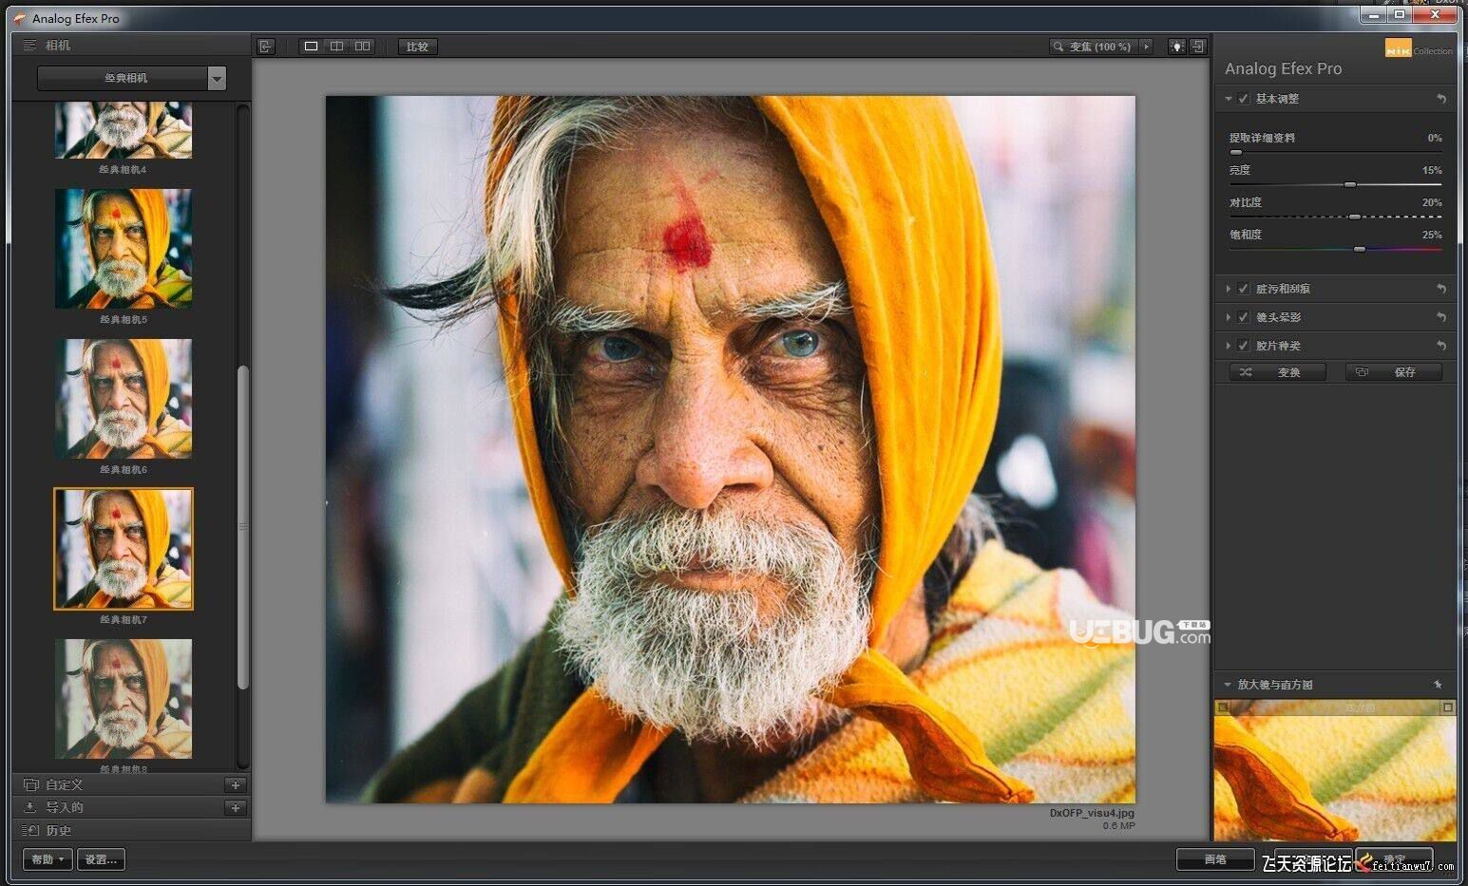The image size is (1468, 886).
Task: Select the 经典相机6 preset thumbnail
Action: tap(124, 399)
